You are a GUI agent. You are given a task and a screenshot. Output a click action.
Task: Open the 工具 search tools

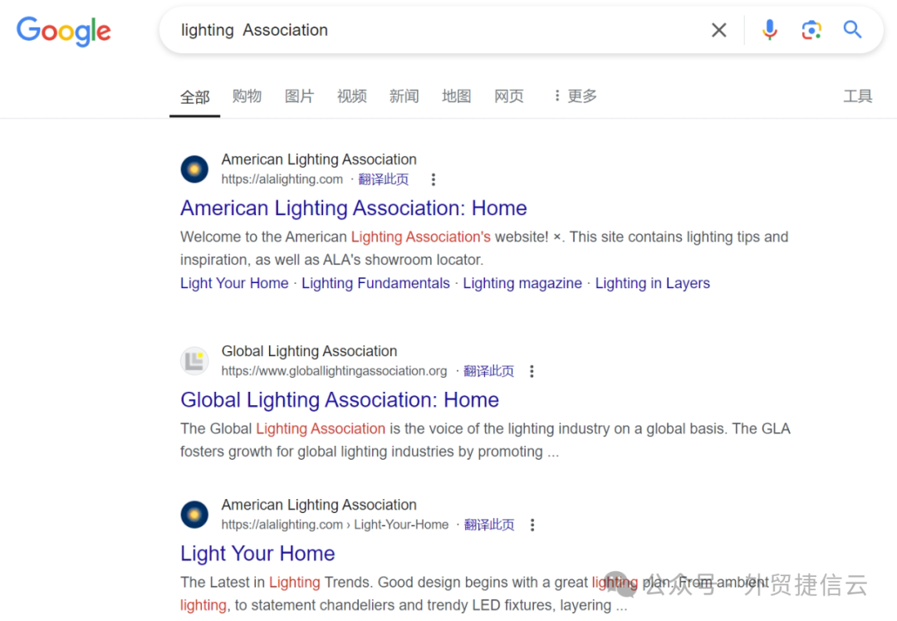(857, 96)
